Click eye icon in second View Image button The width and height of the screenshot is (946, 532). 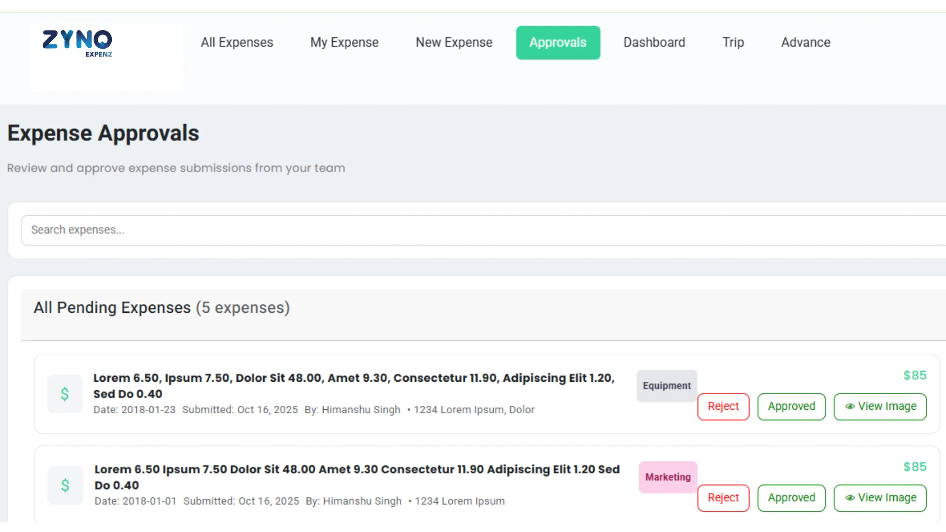(x=850, y=498)
